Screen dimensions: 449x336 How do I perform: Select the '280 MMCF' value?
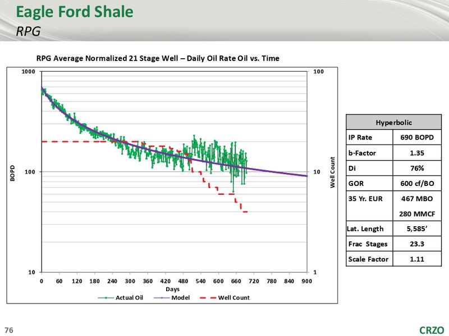[417, 214]
